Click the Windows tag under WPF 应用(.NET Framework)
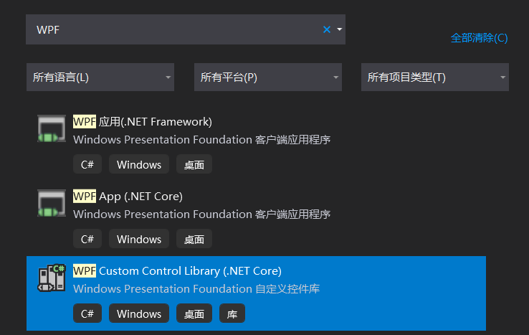529x335 pixels. tap(139, 164)
